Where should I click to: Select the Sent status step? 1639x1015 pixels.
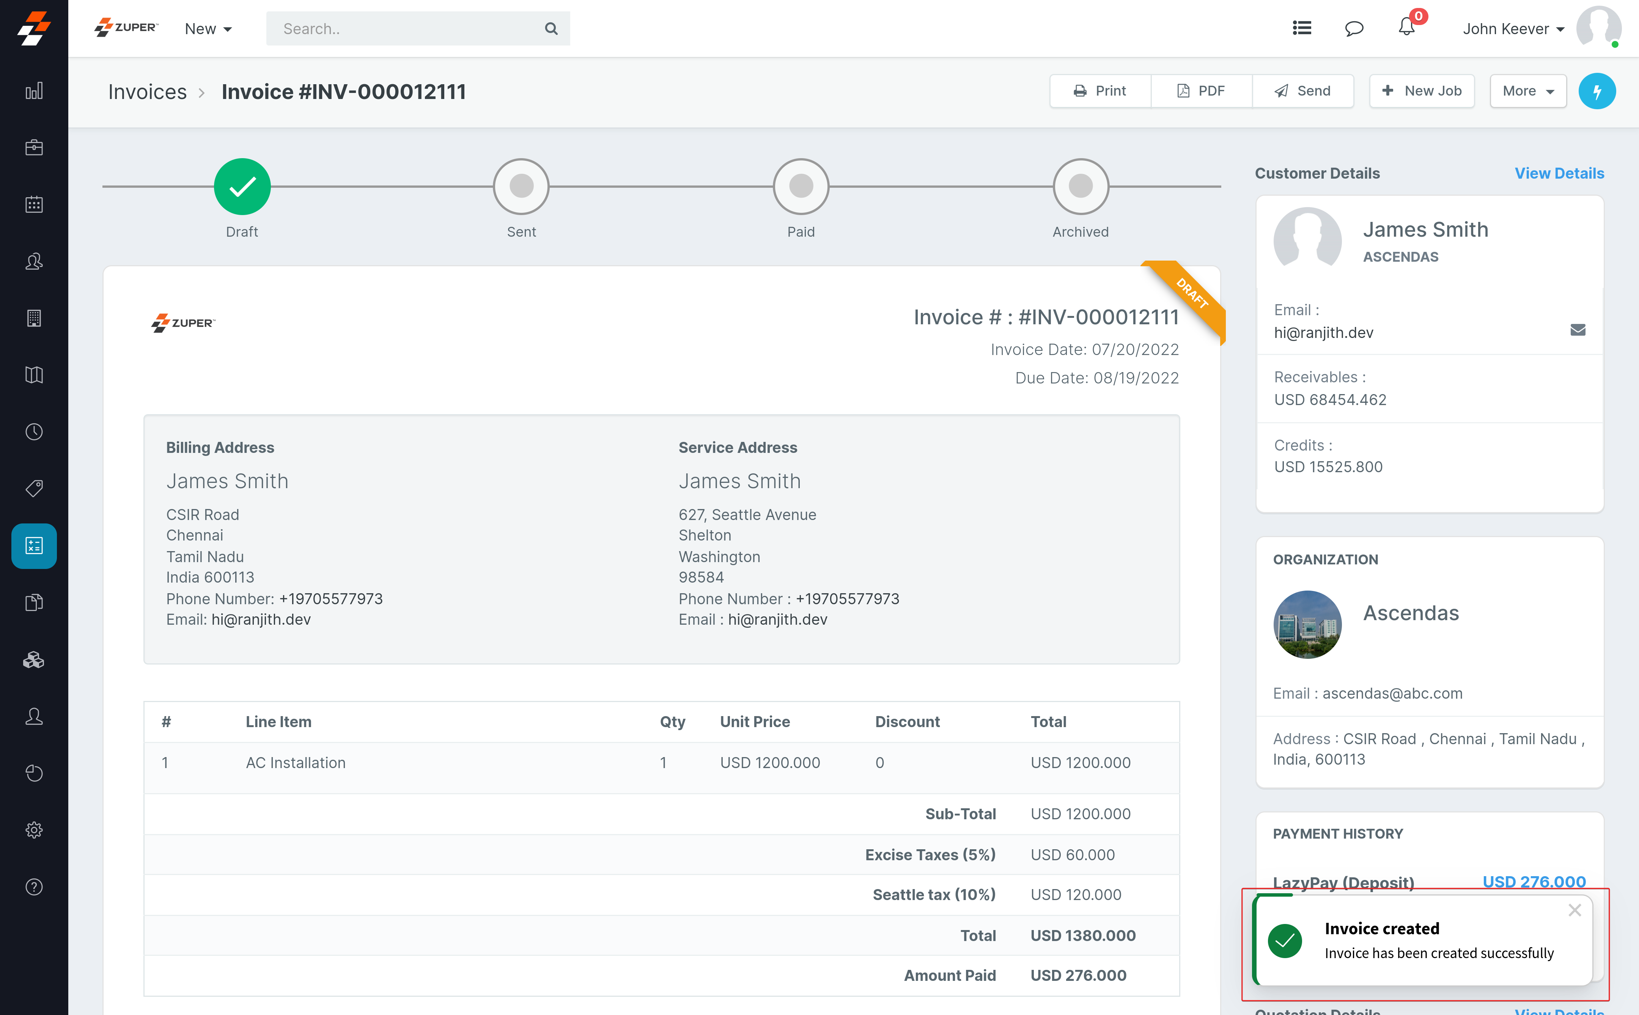[x=521, y=187]
